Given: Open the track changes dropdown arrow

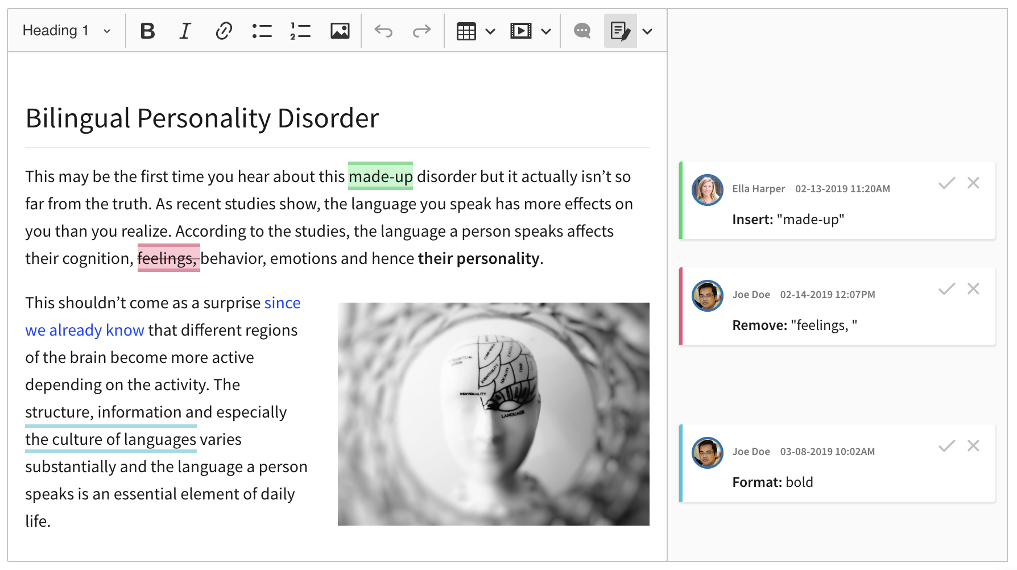Looking at the screenshot, I should point(647,31).
